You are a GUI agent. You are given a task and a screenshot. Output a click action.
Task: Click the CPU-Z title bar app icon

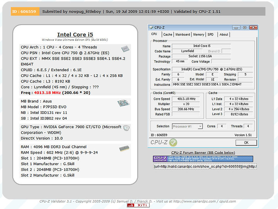point(151,27)
